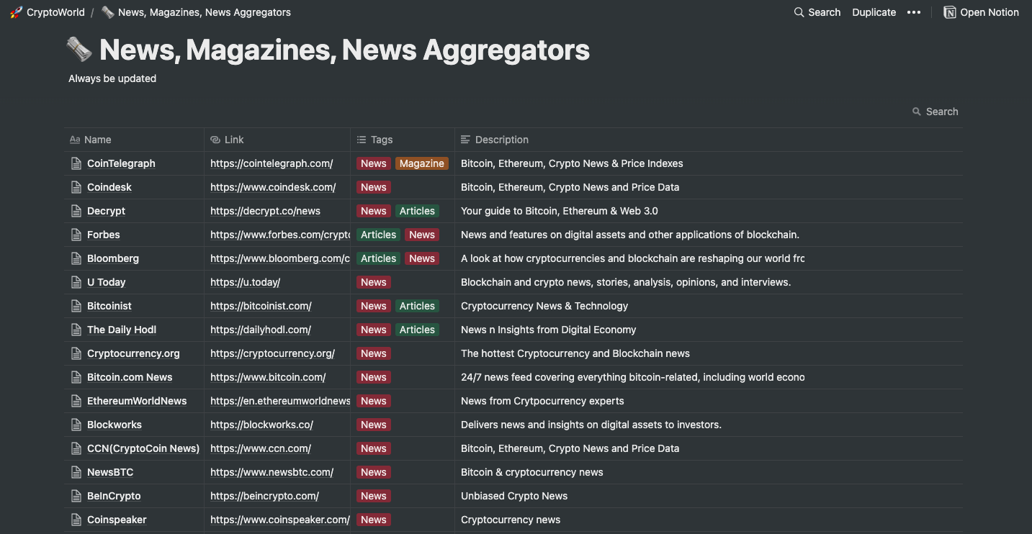Click the newspaper icon in the breadcrumb
The height and width of the screenshot is (534, 1032).
click(x=108, y=12)
